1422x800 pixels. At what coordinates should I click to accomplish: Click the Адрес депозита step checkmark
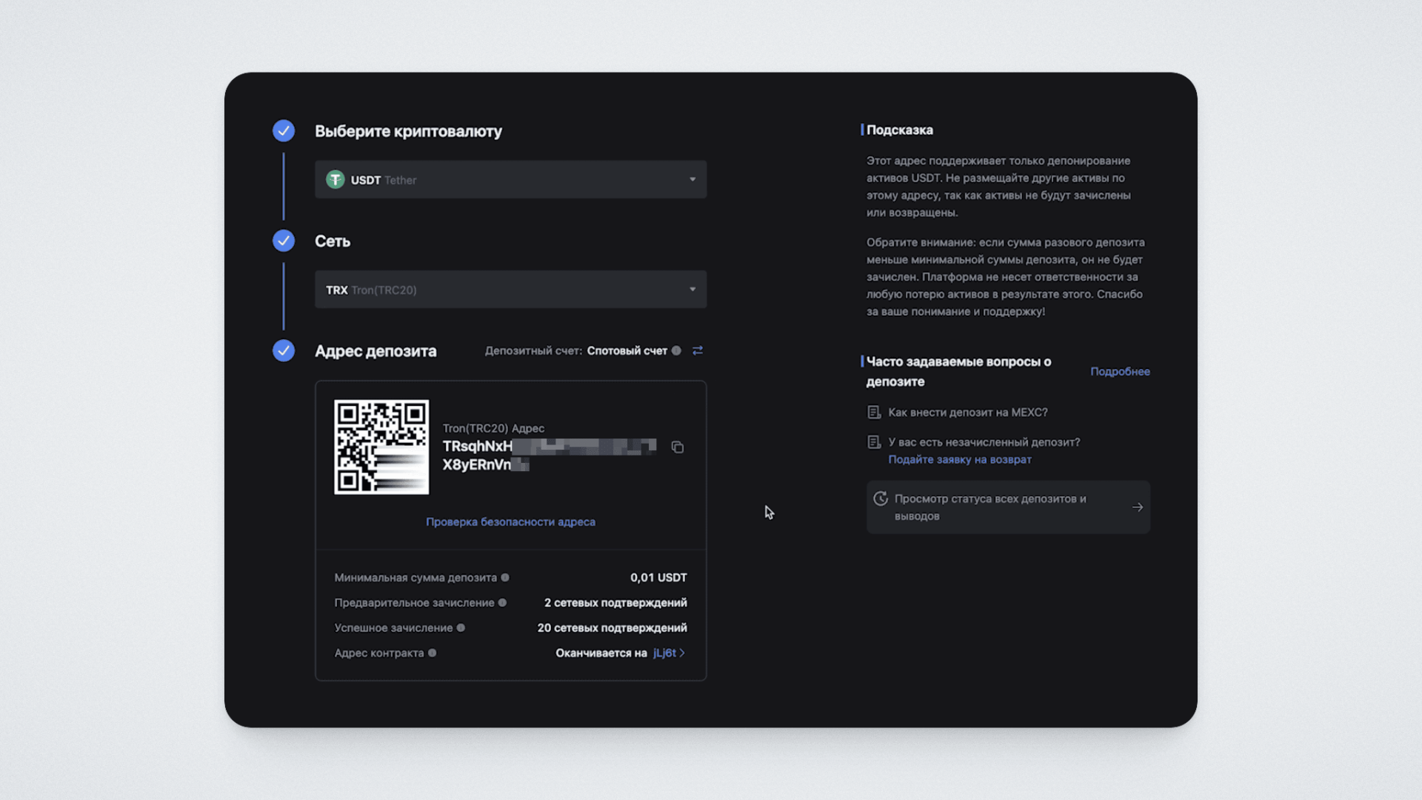coord(284,350)
